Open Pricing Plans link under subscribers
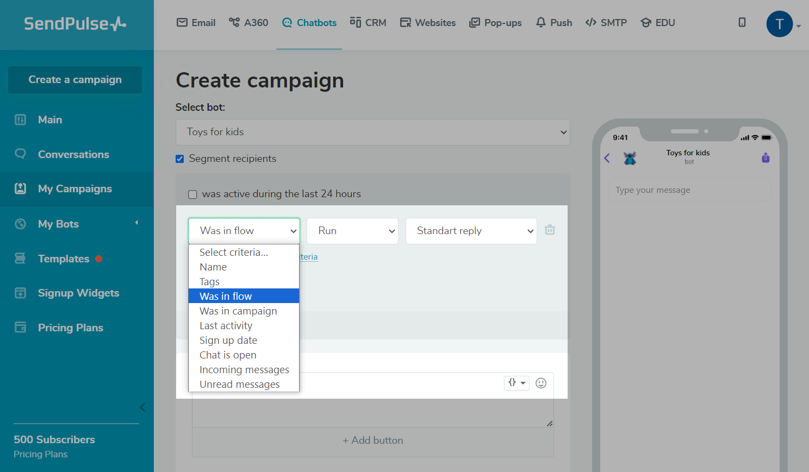Image resolution: width=809 pixels, height=472 pixels. click(x=41, y=454)
